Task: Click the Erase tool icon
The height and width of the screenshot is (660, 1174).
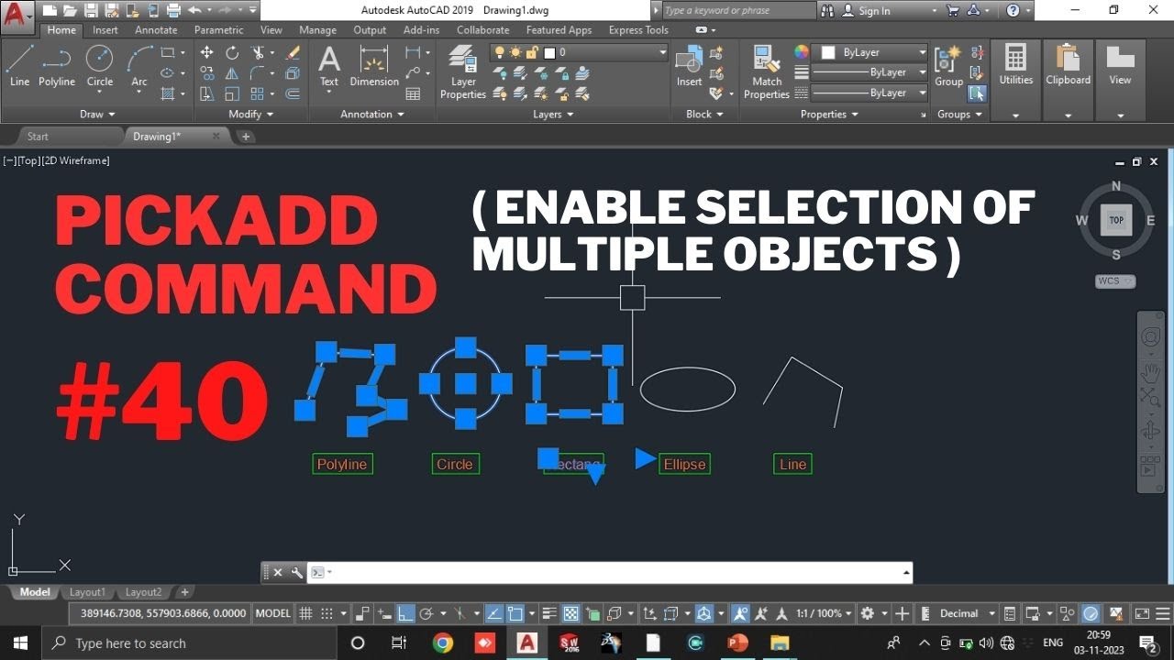Action: [293, 53]
